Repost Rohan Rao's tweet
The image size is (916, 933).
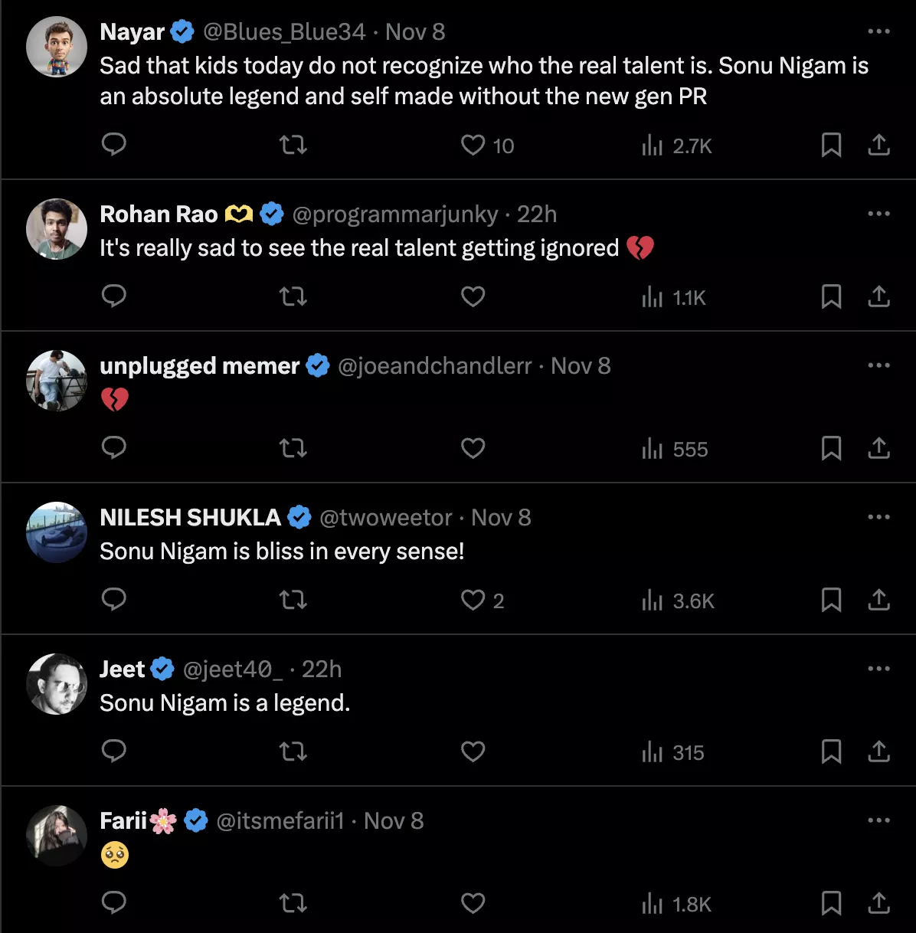(x=293, y=296)
